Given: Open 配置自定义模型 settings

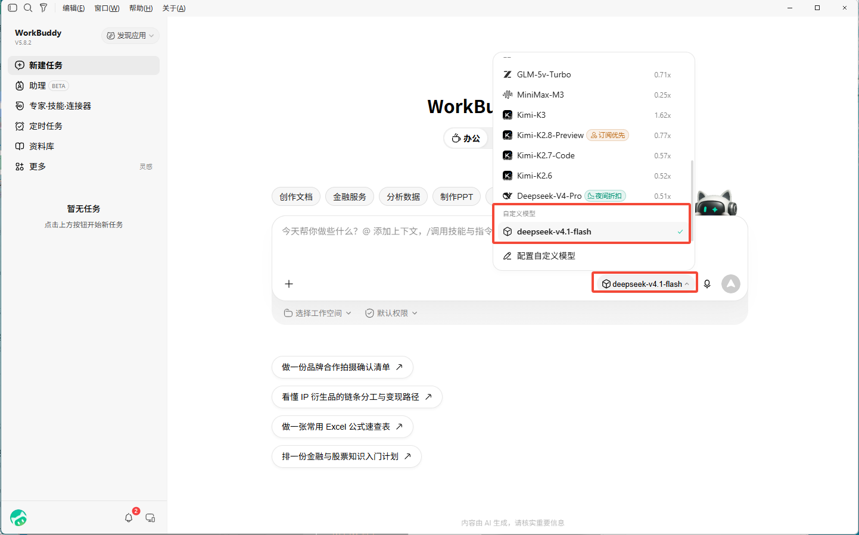Looking at the screenshot, I should click(593, 256).
